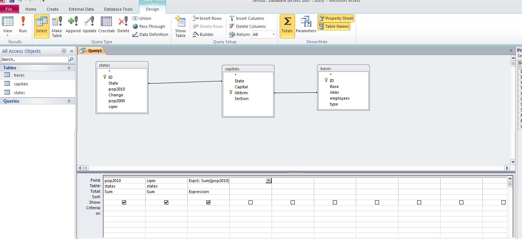The image size is (522, 244).
Task: Check Show box in the fifth grid column
Action: (x=293, y=202)
